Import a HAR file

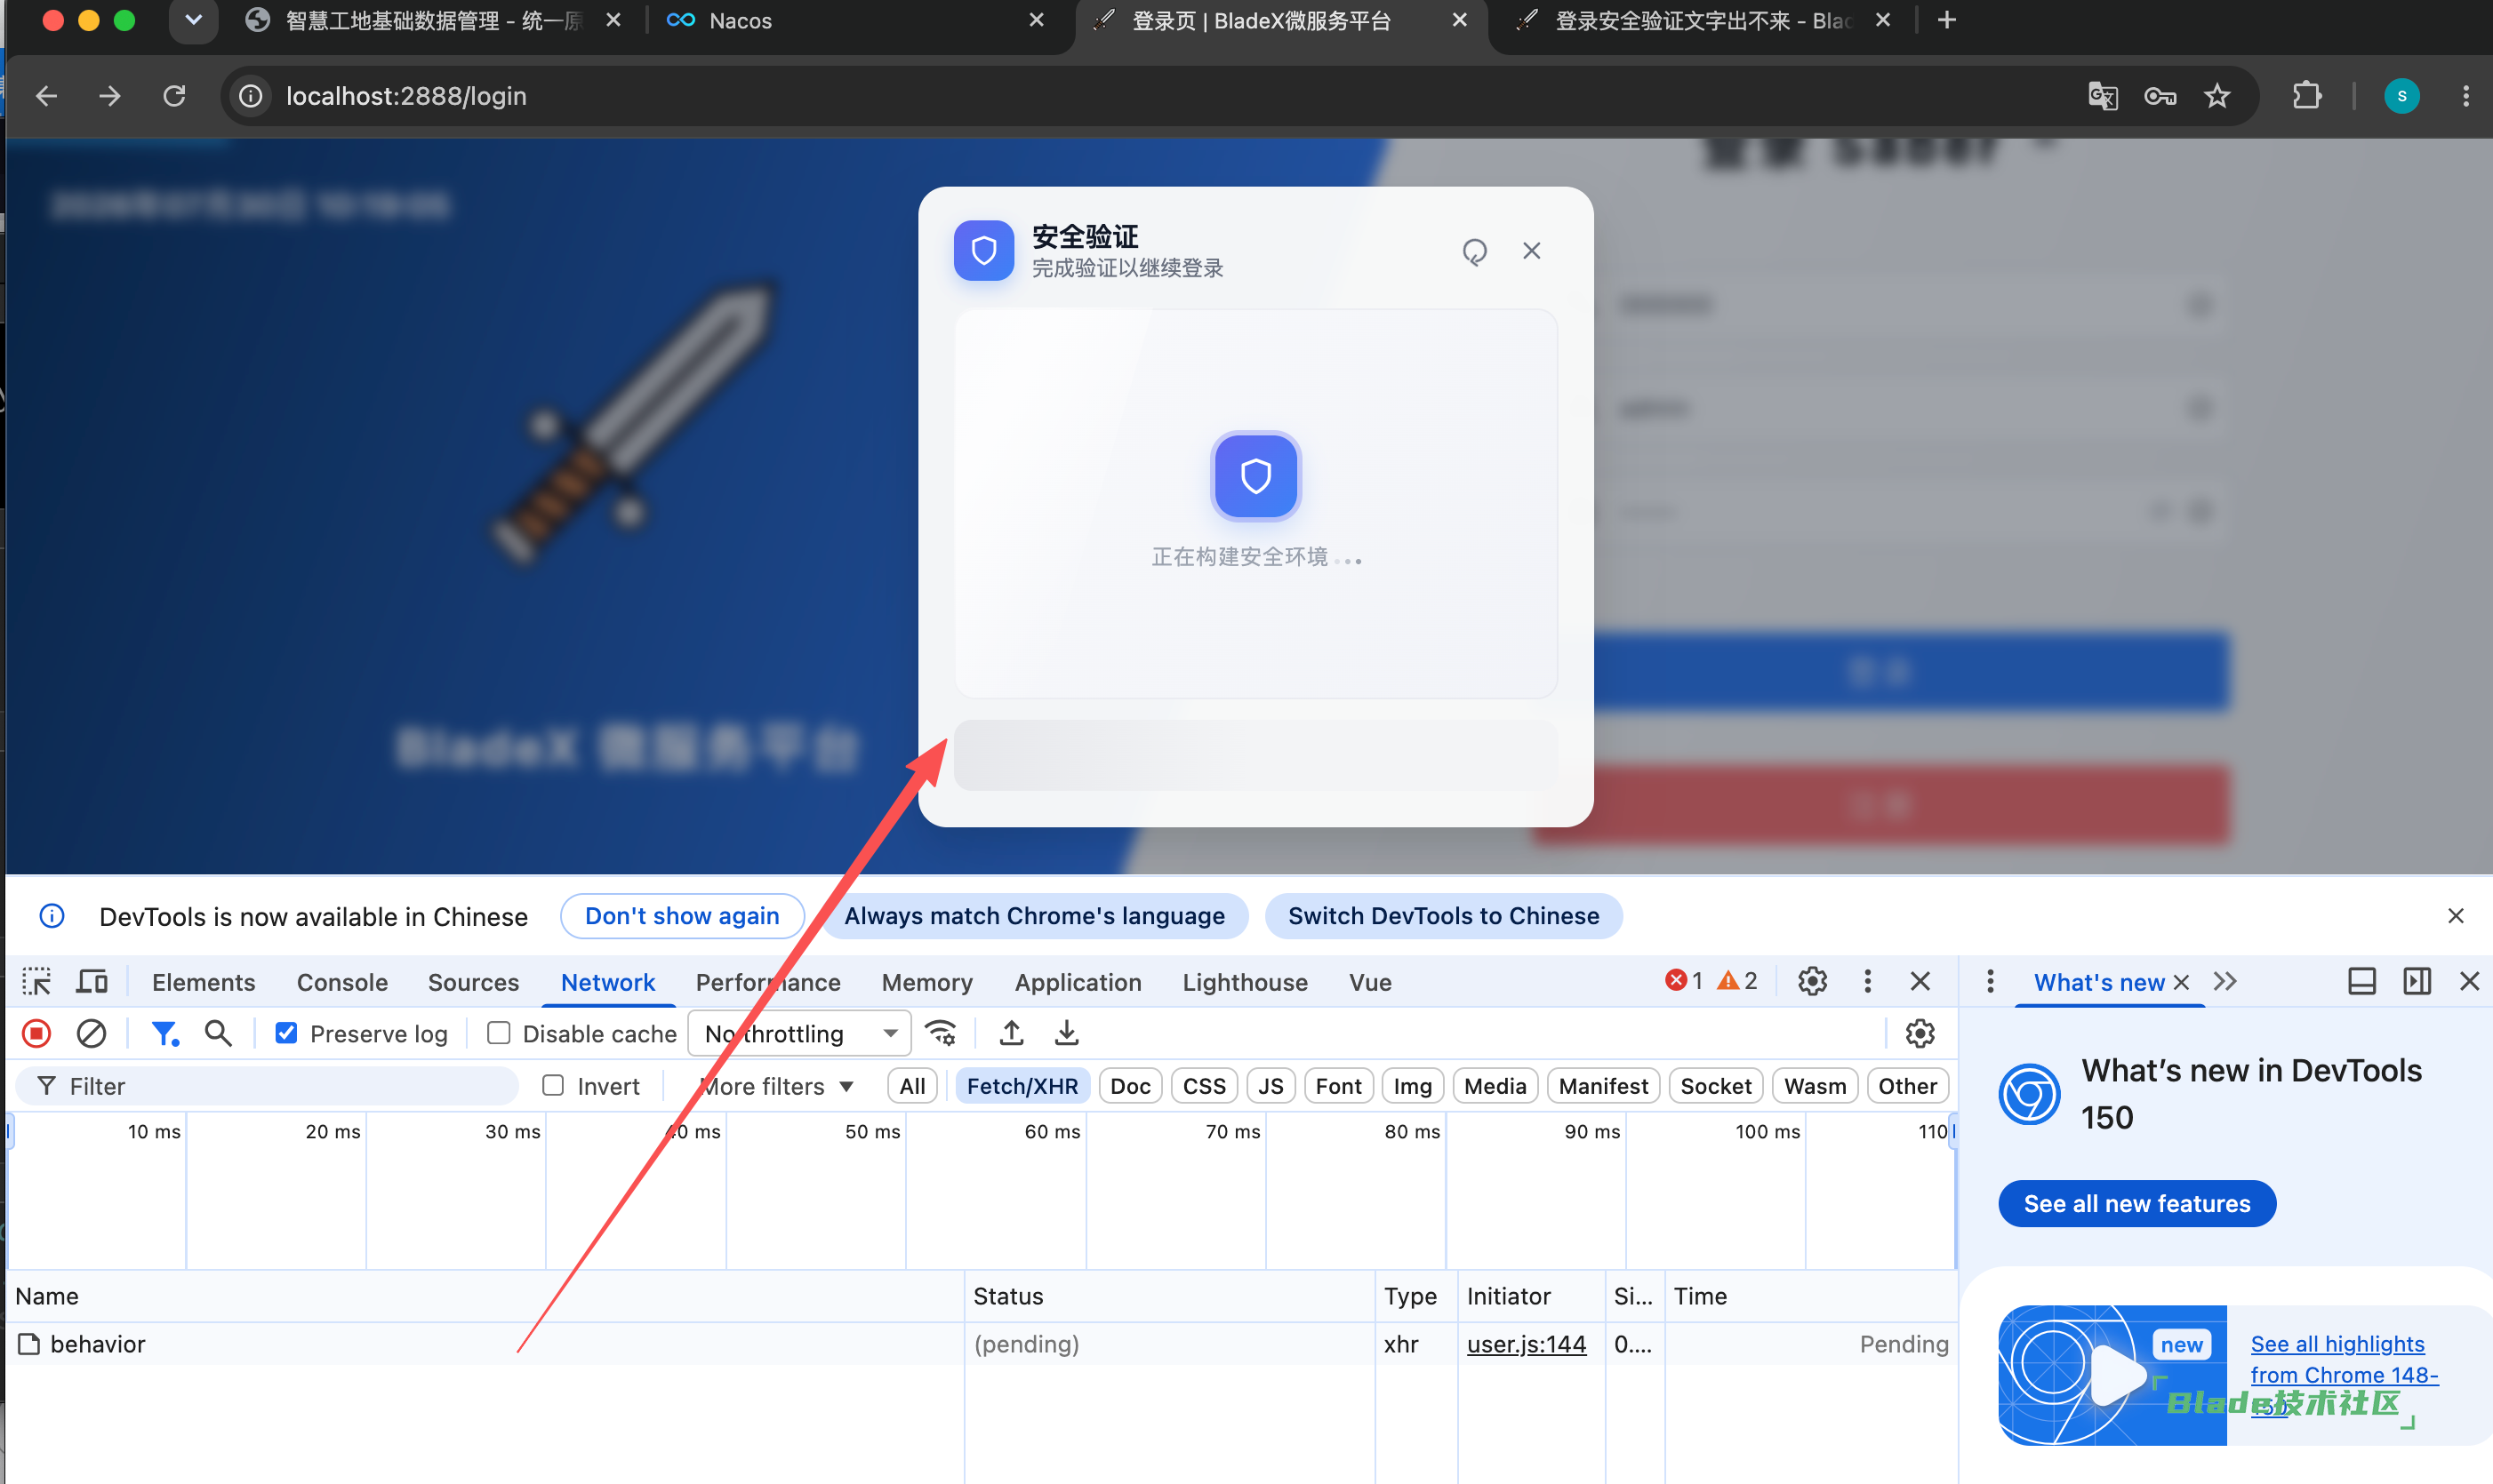[1012, 1033]
